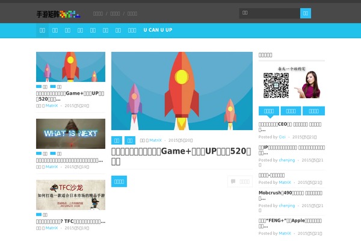Screen dimensions: 361x241
Task: Select the first tab in sidebar widget
Action: pos(270,111)
